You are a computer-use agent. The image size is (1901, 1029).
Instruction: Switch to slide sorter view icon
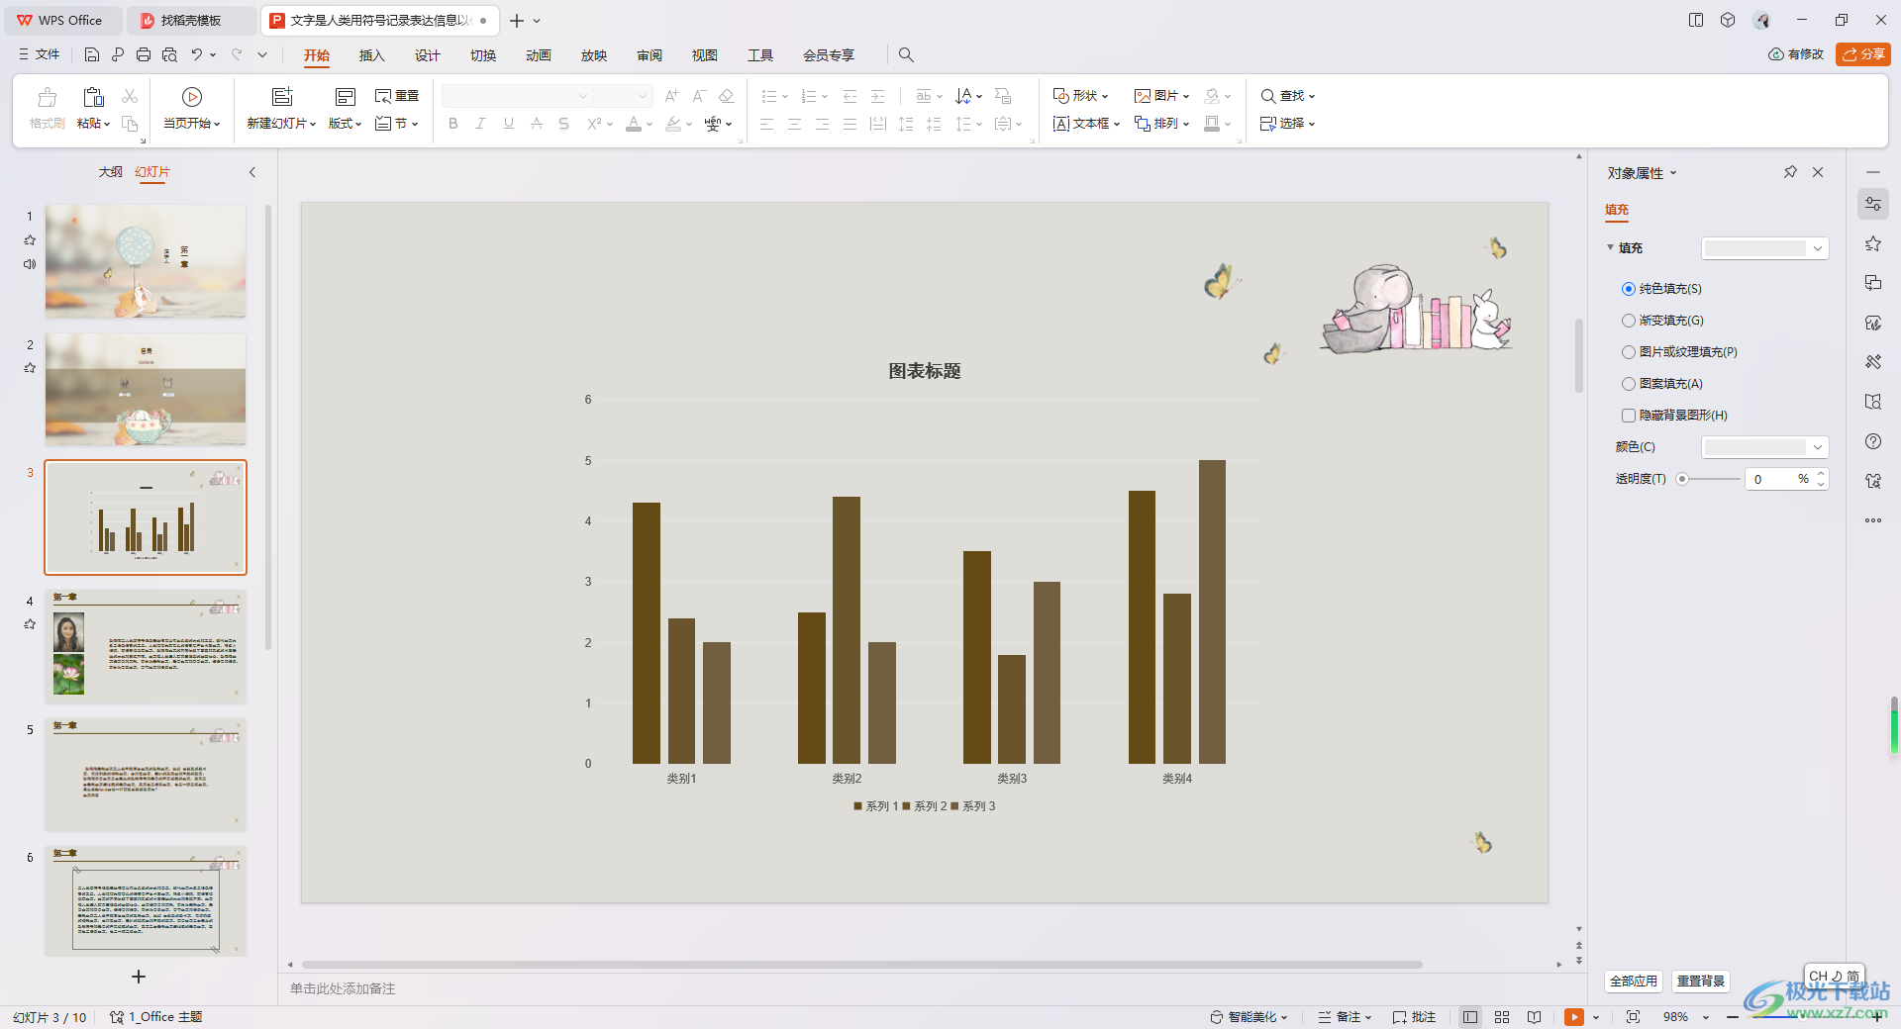click(1502, 1017)
